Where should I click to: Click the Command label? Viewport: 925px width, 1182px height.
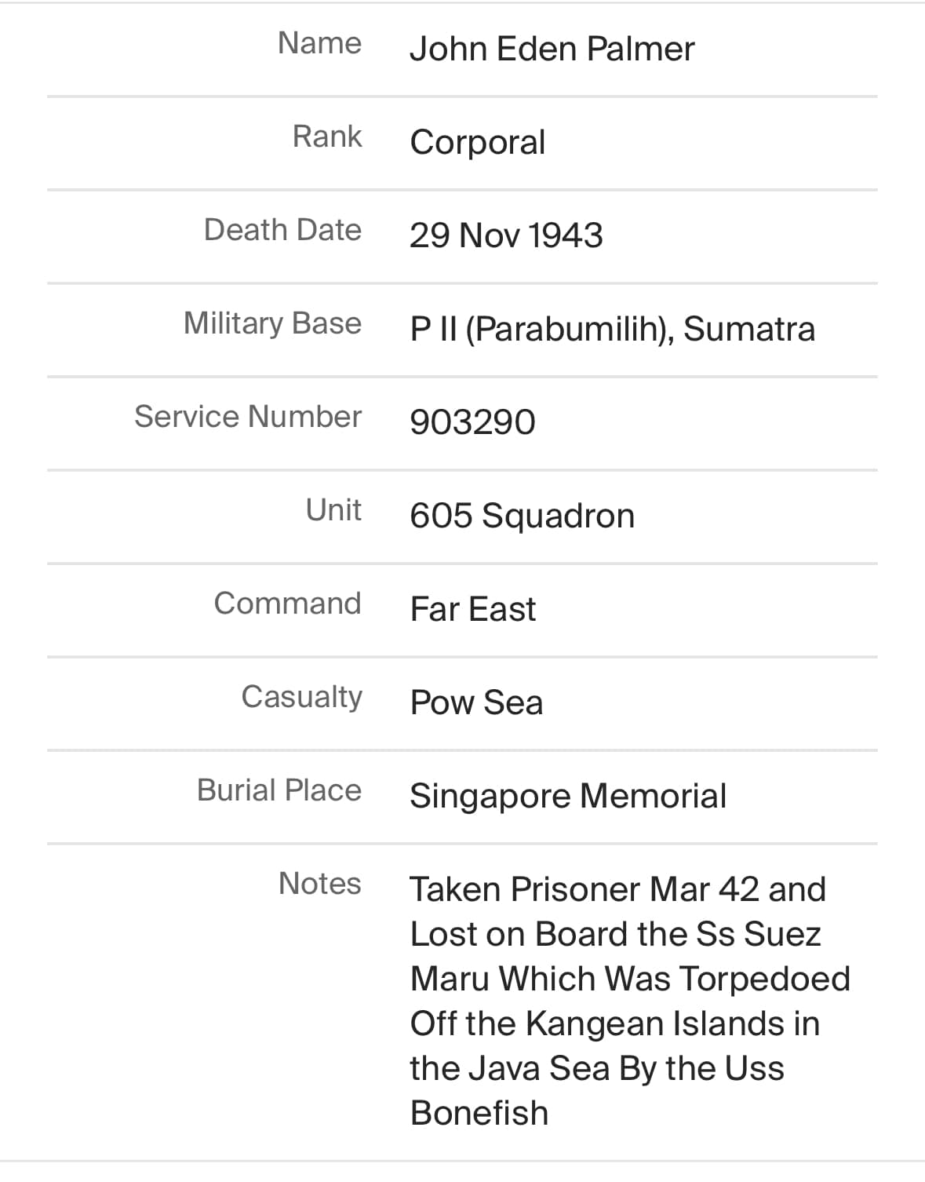(x=287, y=604)
